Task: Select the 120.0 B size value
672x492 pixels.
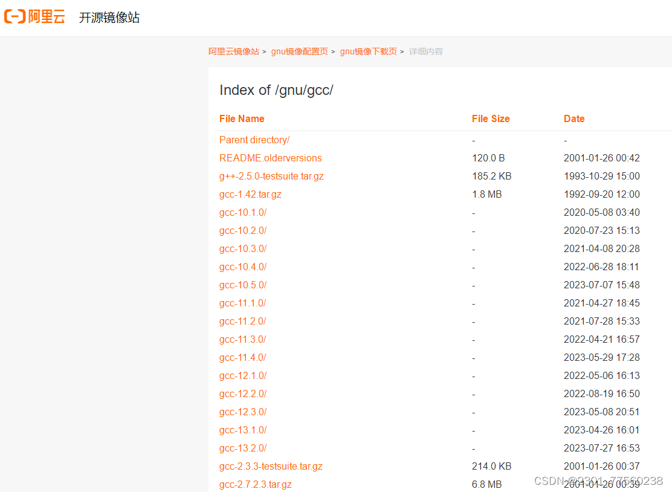Action: [488, 158]
